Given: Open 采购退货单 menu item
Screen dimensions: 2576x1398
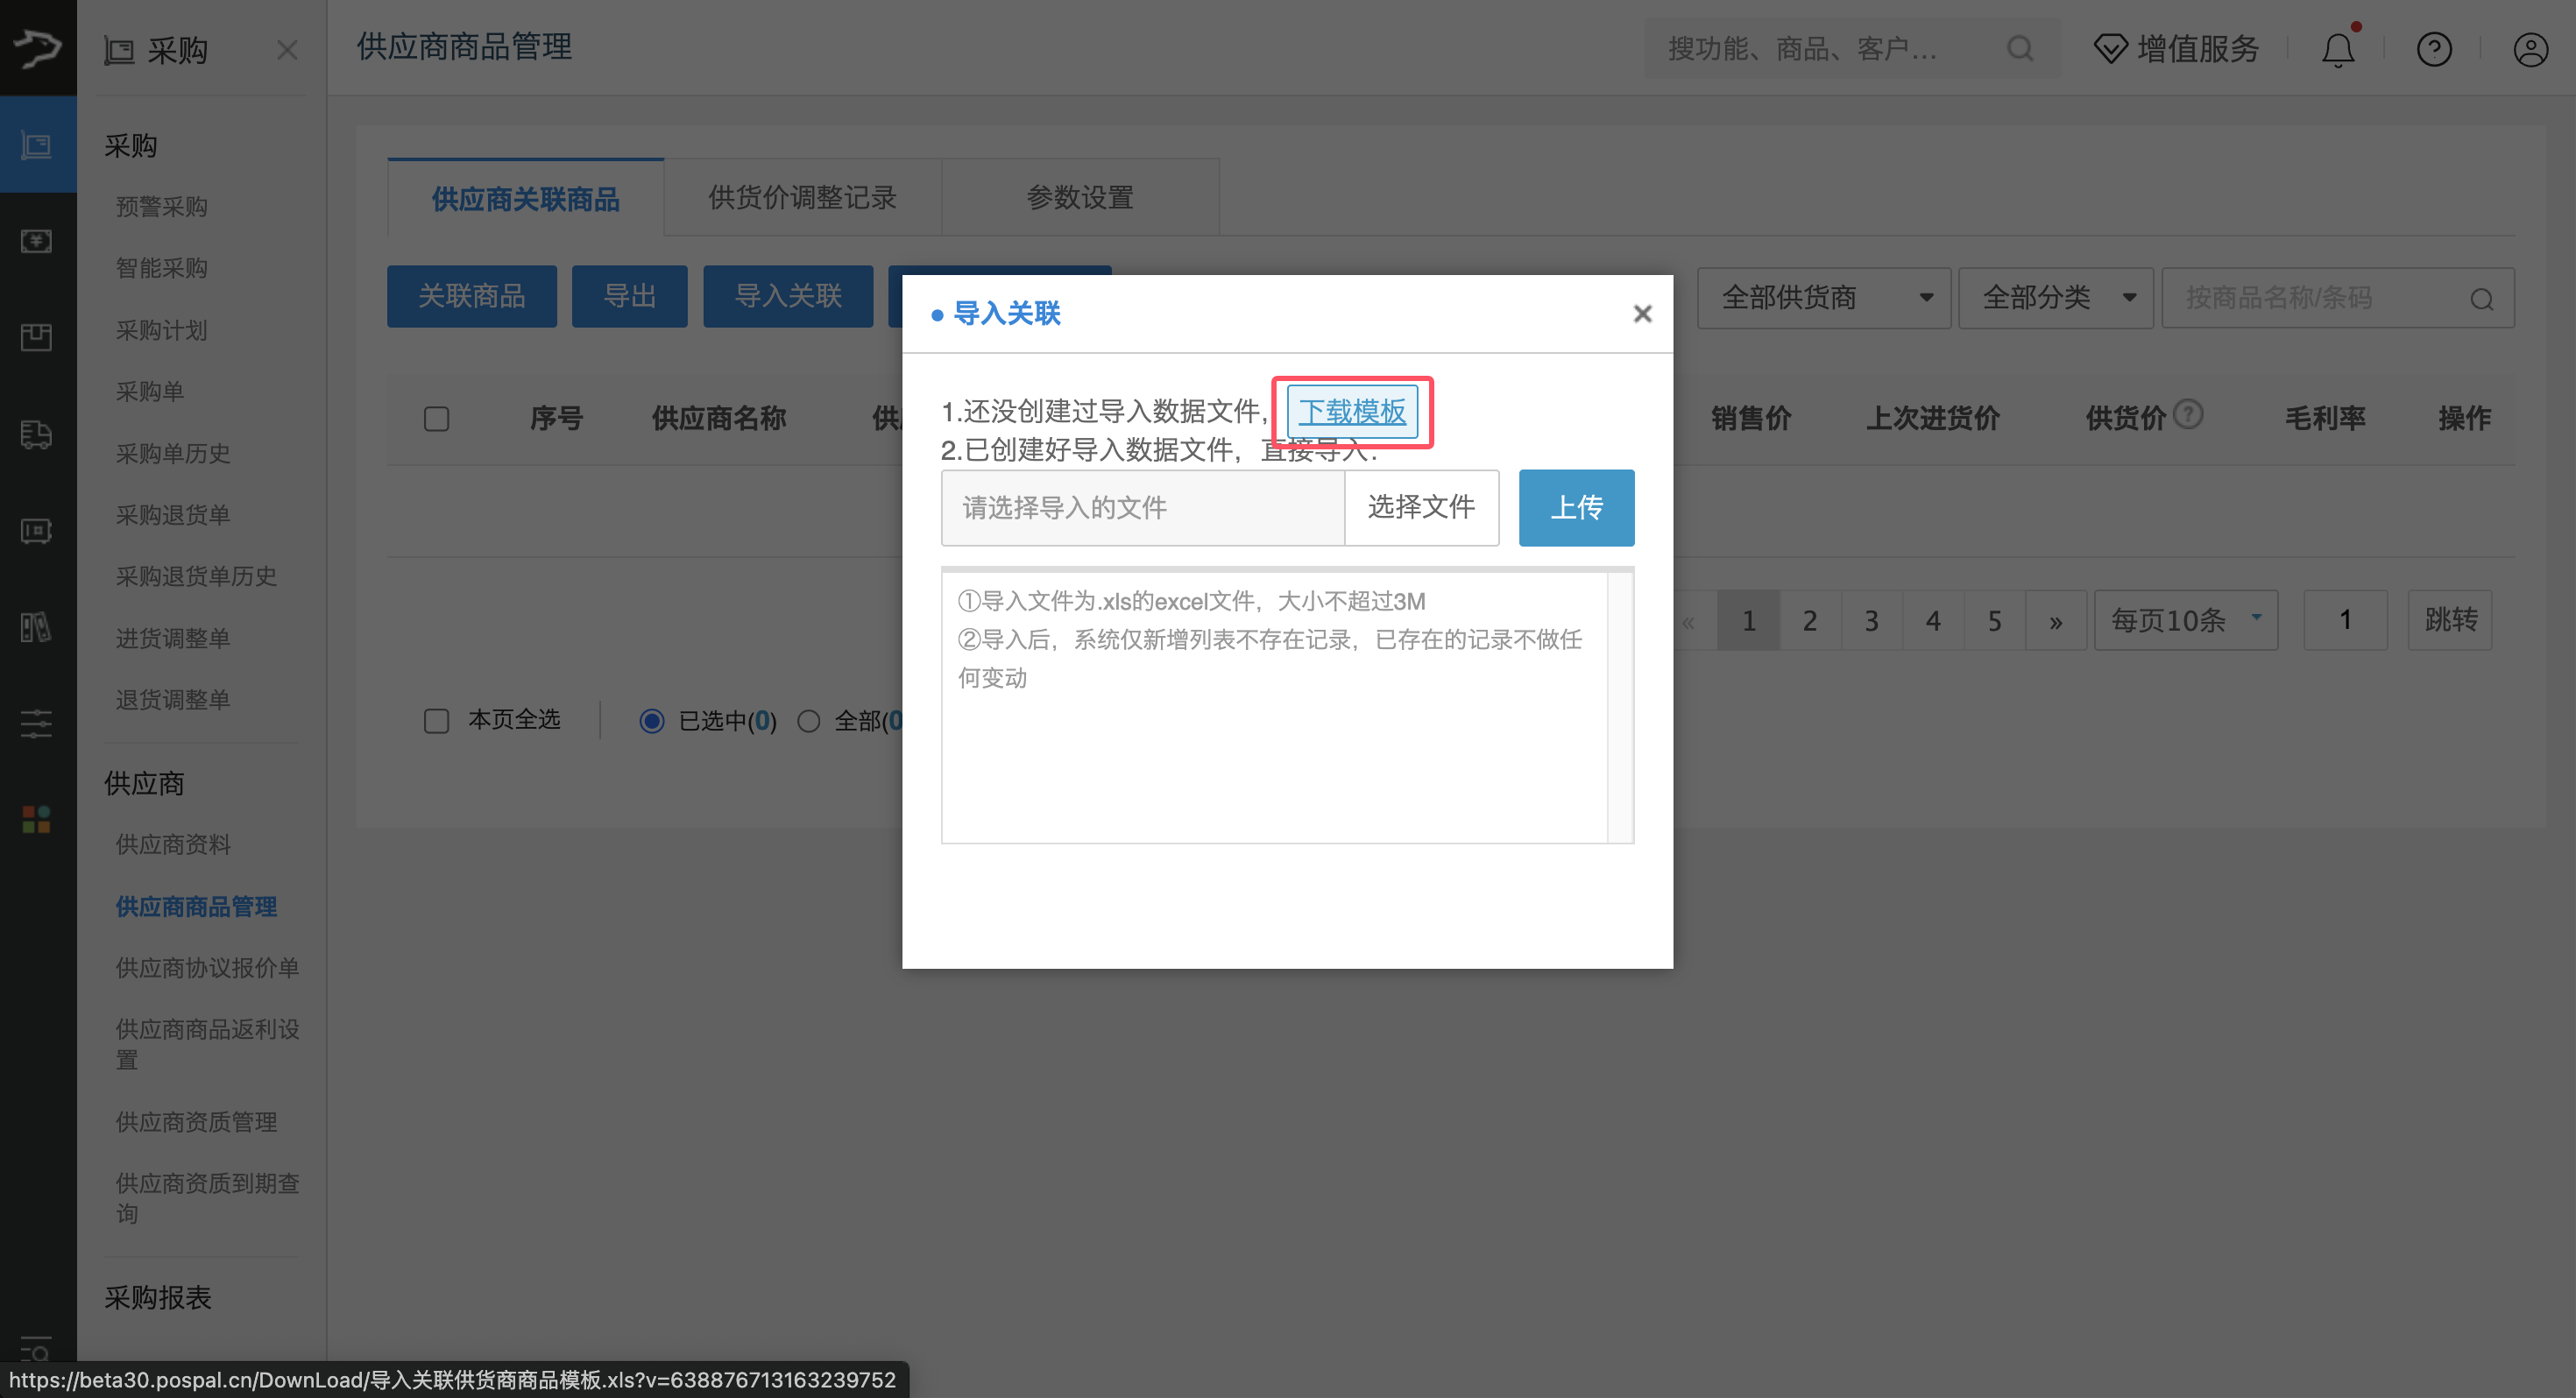Looking at the screenshot, I should (173, 515).
